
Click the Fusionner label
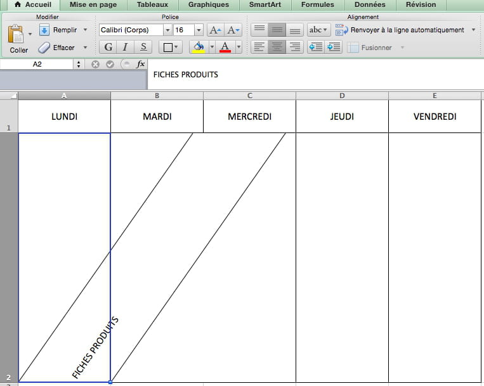[x=376, y=48]
